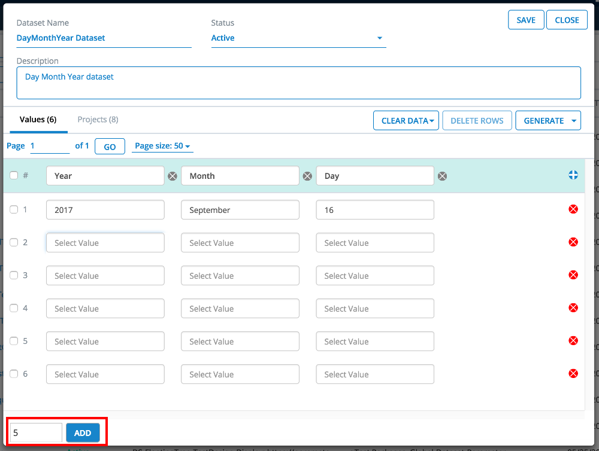The image size is (599, 451).
Task: Click the blue plus icon to add column
Action: click(x=573, y=175)
